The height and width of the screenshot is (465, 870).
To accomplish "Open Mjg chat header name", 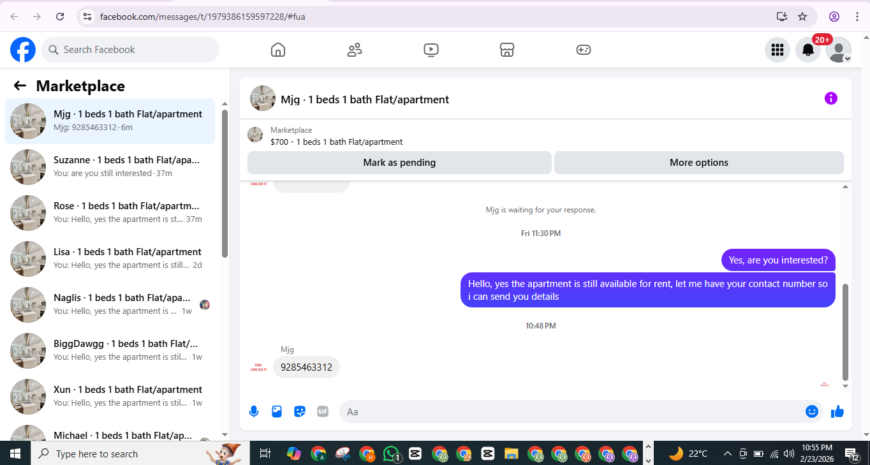I will [x=365, y=100].
